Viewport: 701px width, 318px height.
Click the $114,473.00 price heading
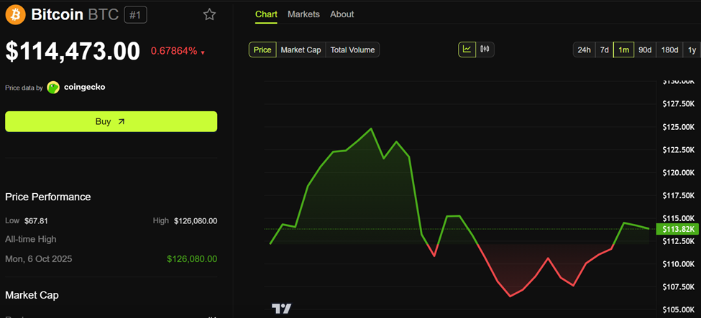[73, 51]
